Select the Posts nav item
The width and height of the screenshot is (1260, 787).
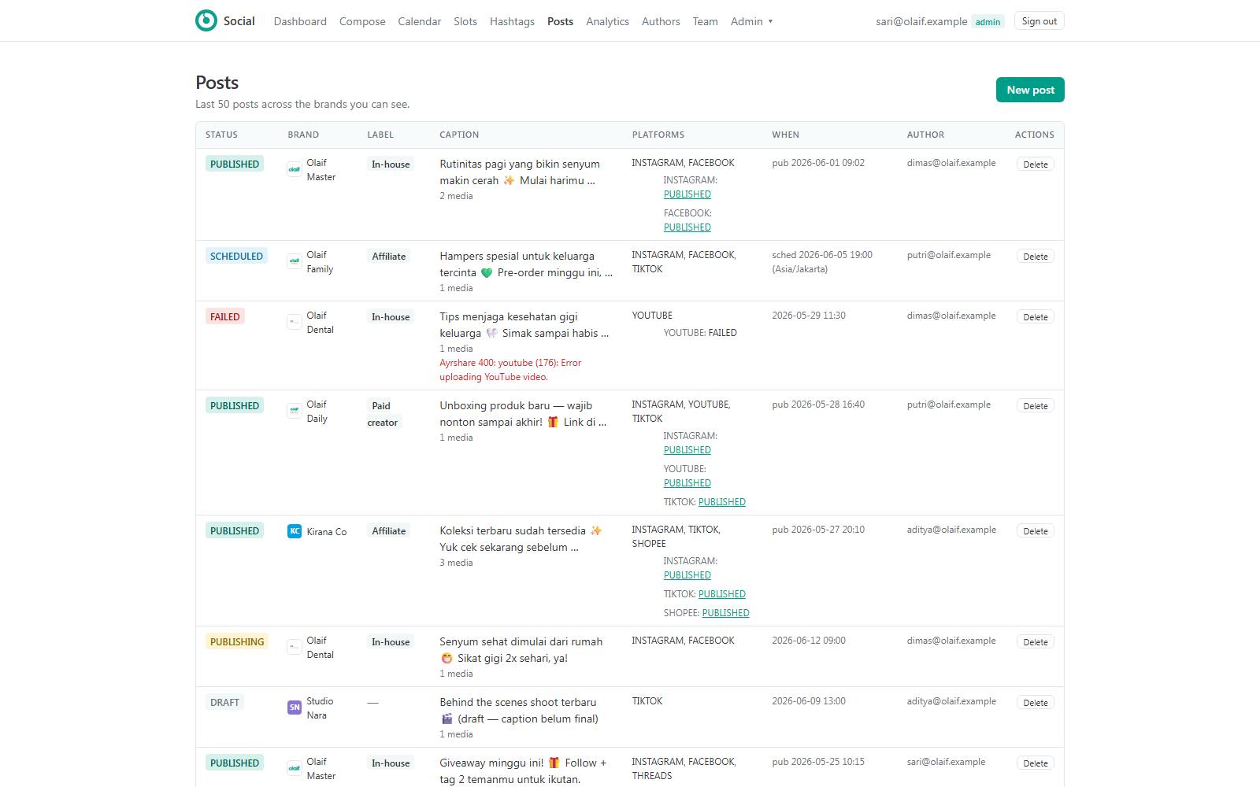pyautogui.click(x=560, y=21)
